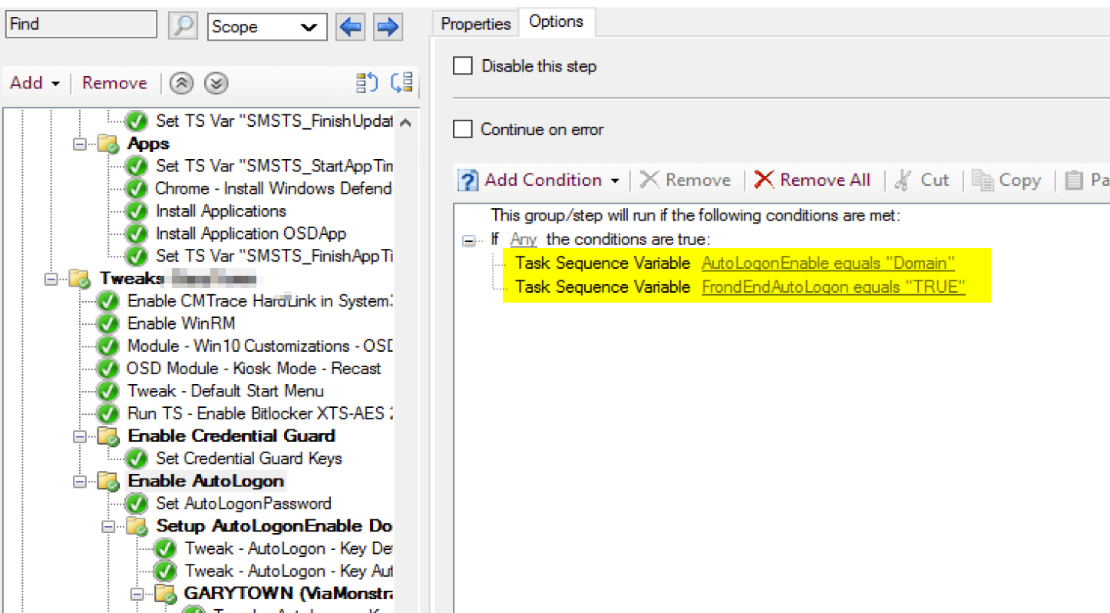Collapse the Enable Credential Guard group
Viewport: 1110px width, 613px height.
[80, 436]
